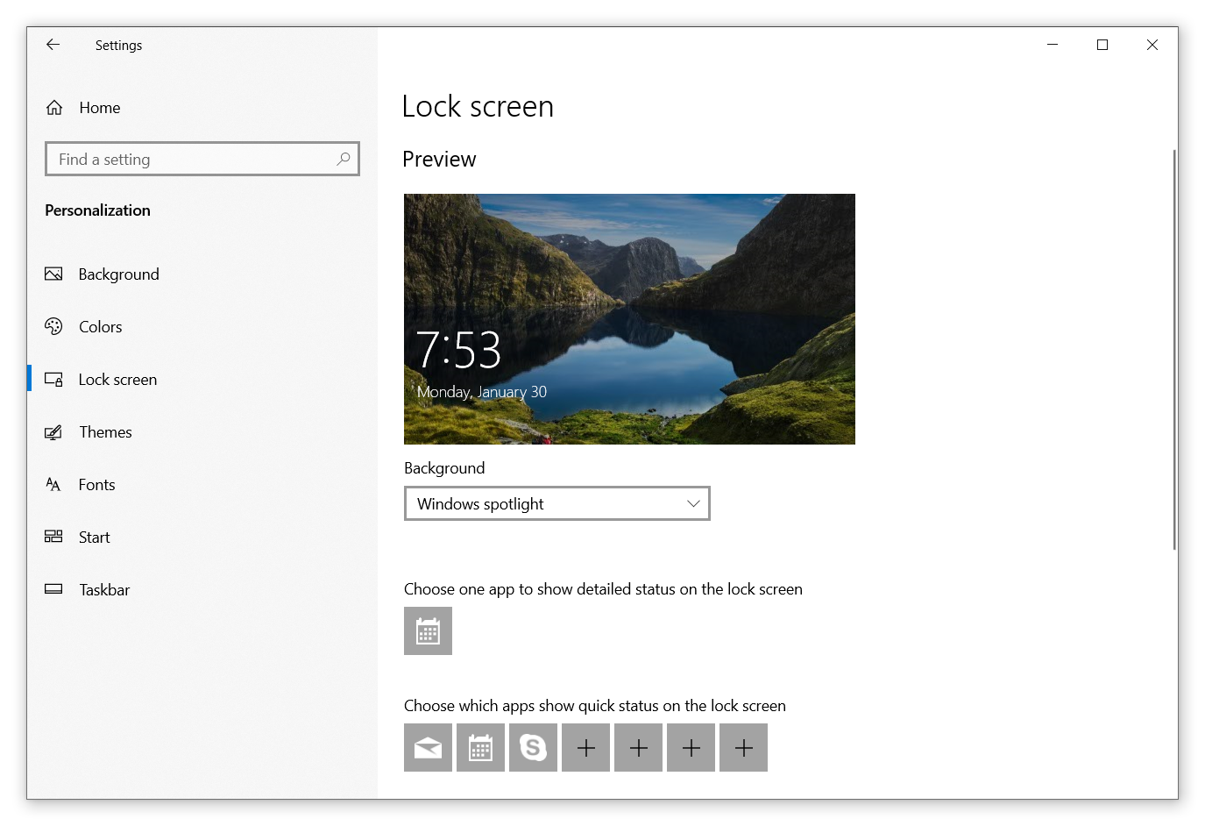Click the Start tiles icon
This screenshot has height=826, width=1205.
click(53, 537)
